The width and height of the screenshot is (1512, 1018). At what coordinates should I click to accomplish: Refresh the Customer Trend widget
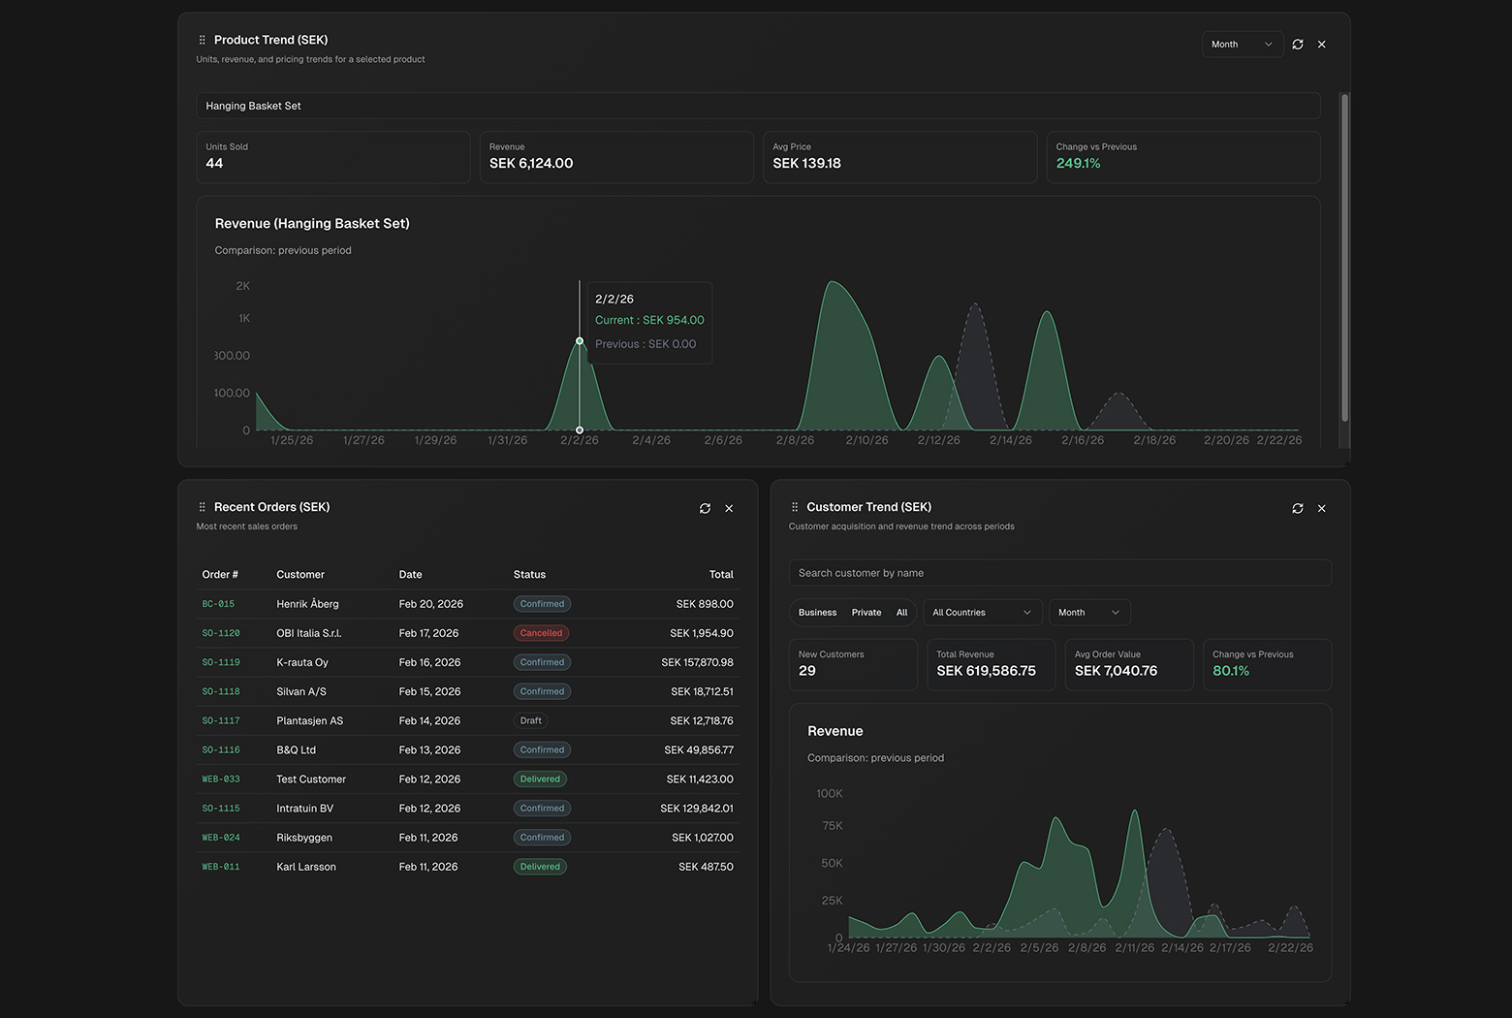coord(1298,507)
